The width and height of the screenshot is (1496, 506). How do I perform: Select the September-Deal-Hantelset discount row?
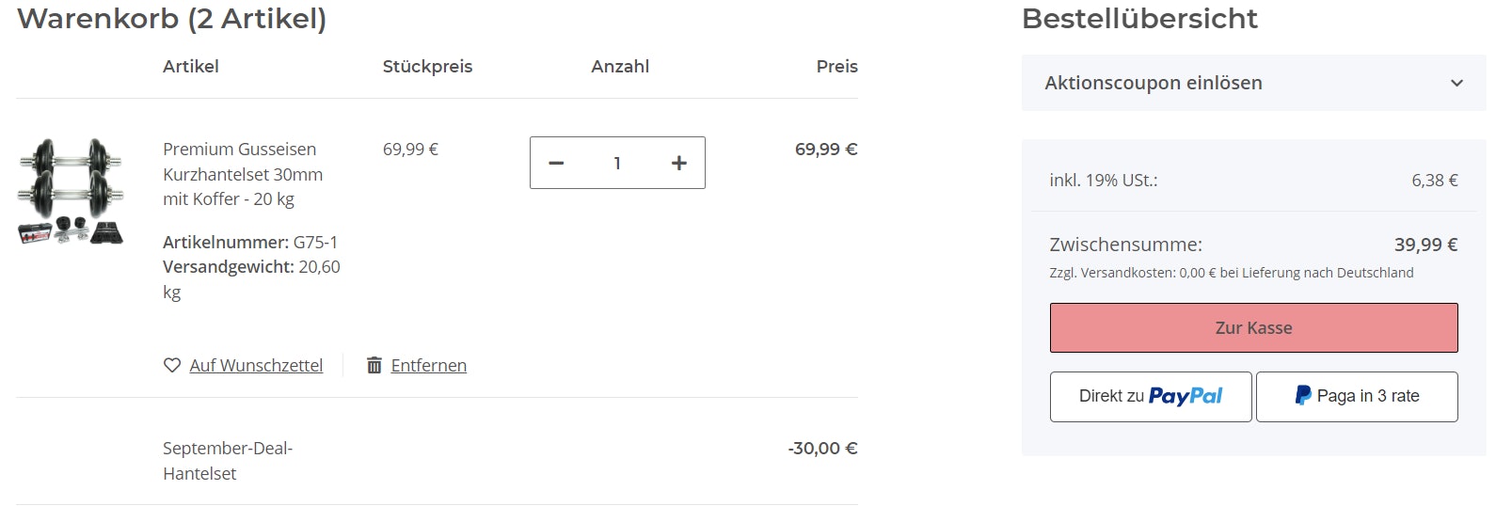pyautogui.click(x=228, y=461)
